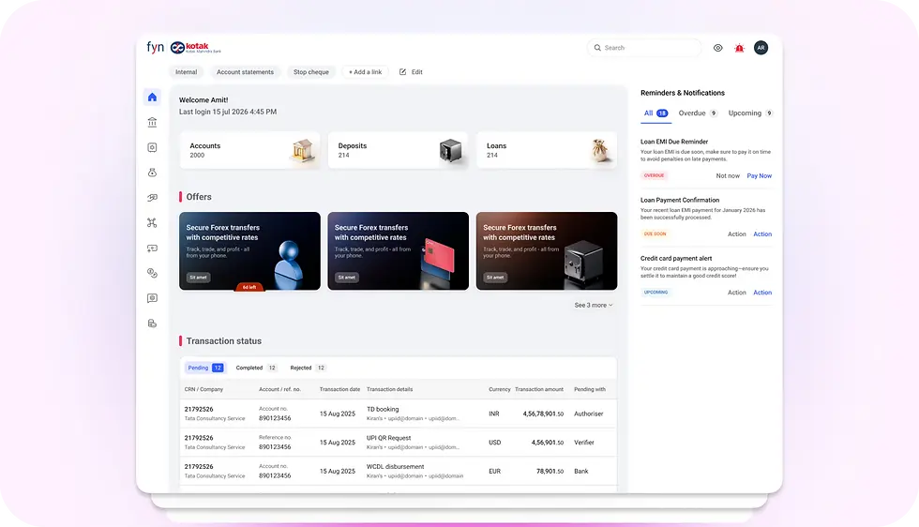Click the Edit text link
This screenshot has height=527, width=919.
click(416, 72)
